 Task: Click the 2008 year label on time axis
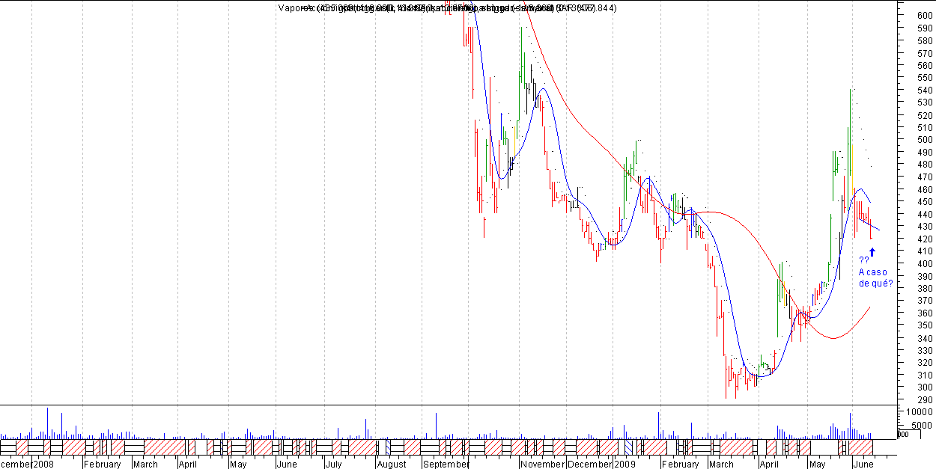[43, 465]
